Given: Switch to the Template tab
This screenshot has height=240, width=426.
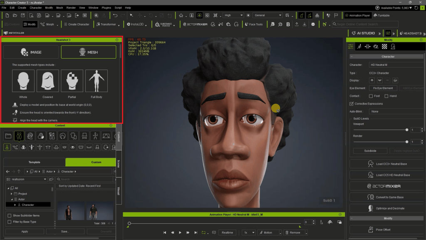Looking at the screenshot, I should click(x=35, y=162).
